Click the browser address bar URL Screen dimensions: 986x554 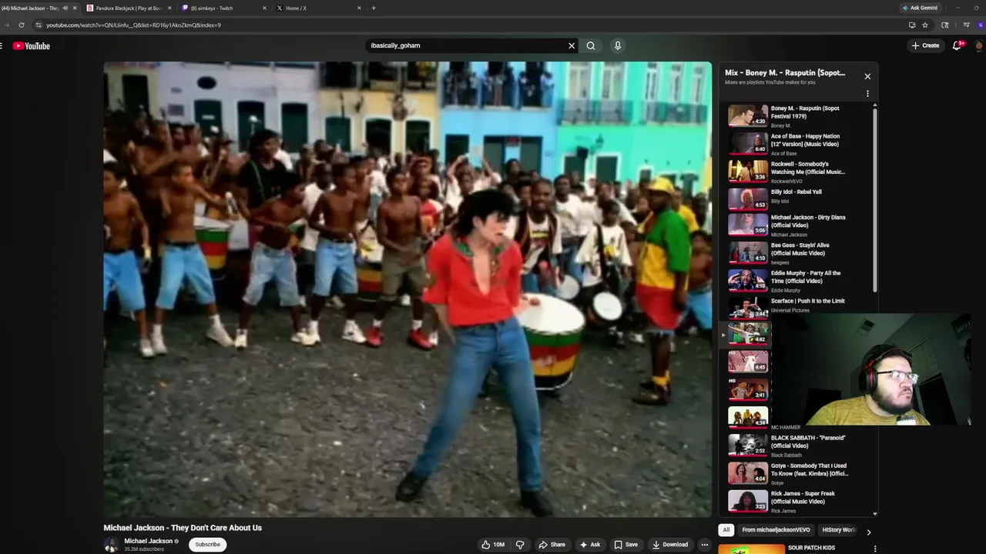pyautogui.click(x=133, y=25)
